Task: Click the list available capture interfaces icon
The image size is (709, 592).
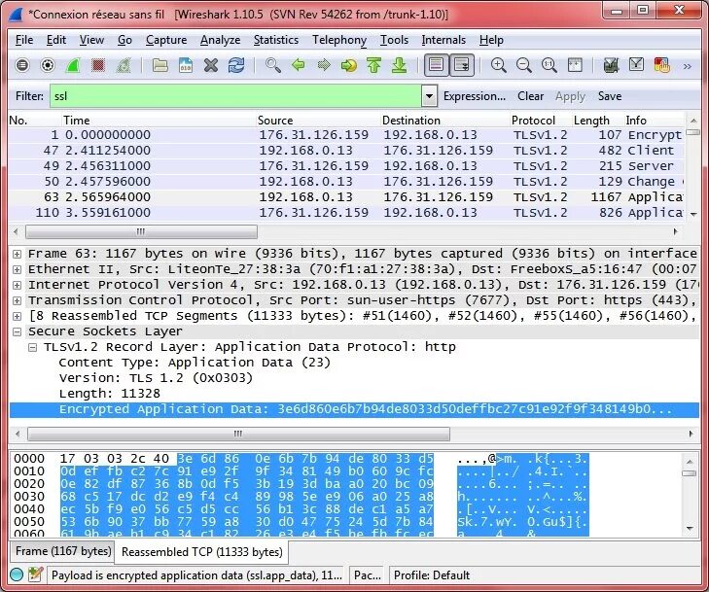Action: click(22, 65)
